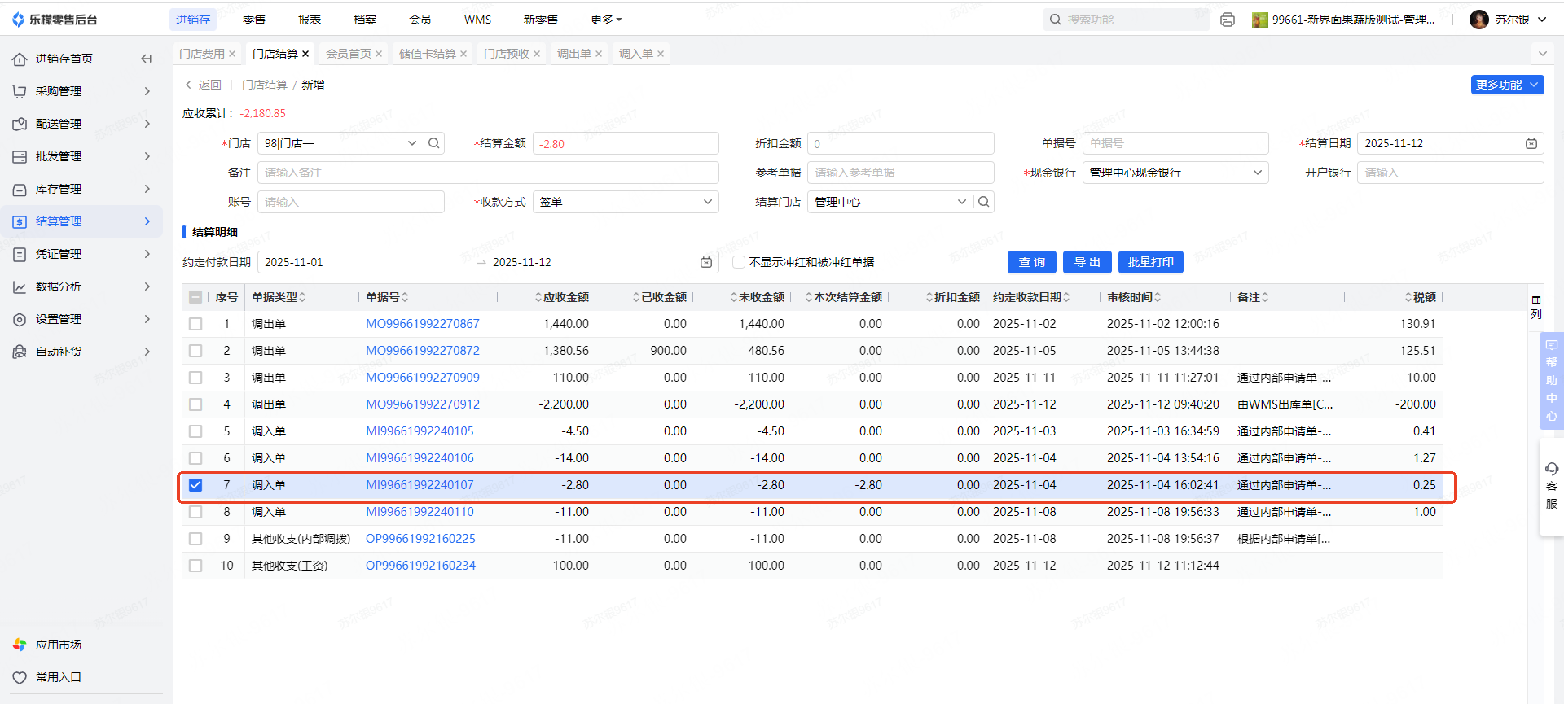Click the search icon beside 结算门店
Viewport: 1564px width, 704px height.
[x=983, y=202]
